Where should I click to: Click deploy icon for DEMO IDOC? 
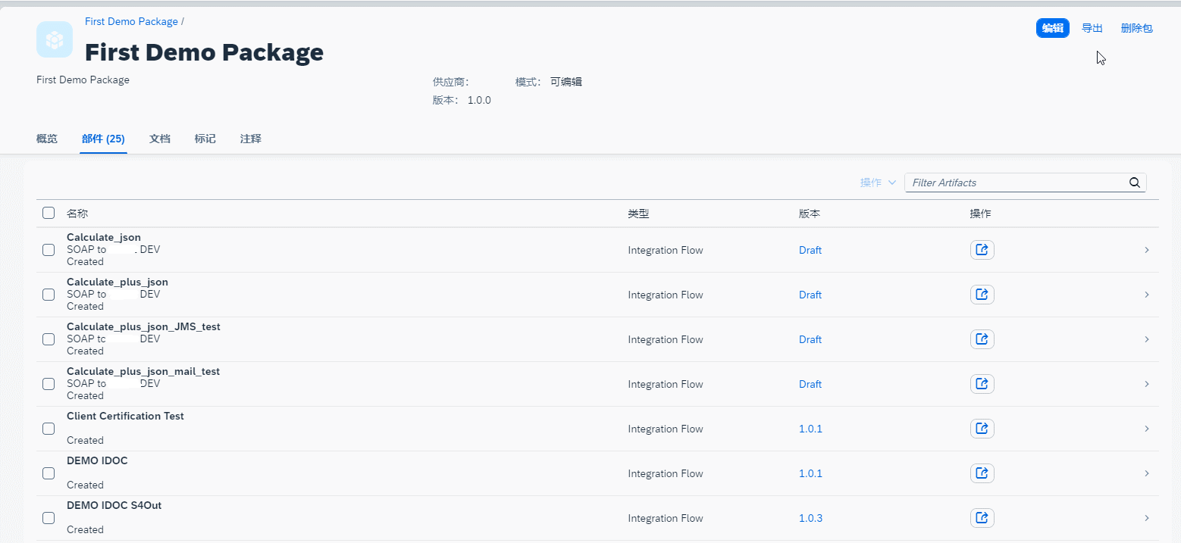982,473
